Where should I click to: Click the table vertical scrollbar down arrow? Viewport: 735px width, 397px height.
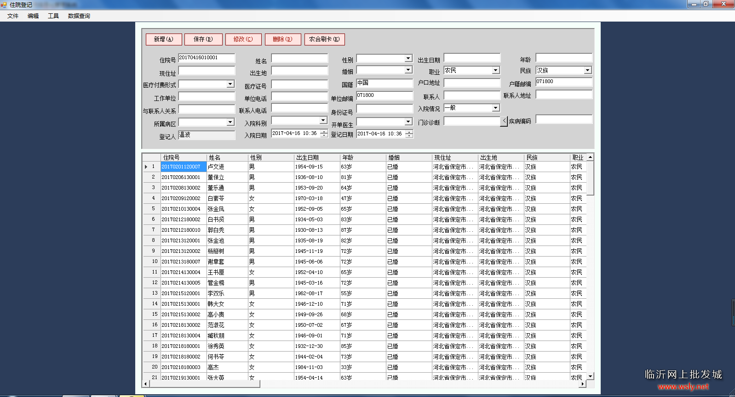tap(590, 376)
